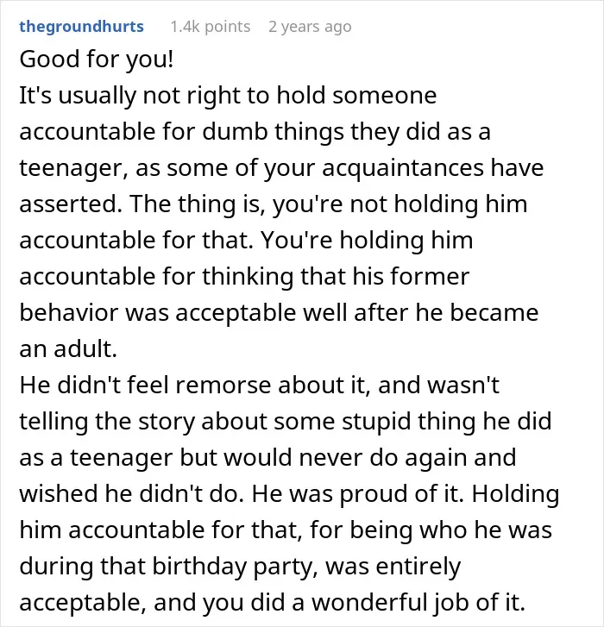Click the 2 years ago timestamp
This screenshot has width=604, height=627.
[x=310, y=27]
